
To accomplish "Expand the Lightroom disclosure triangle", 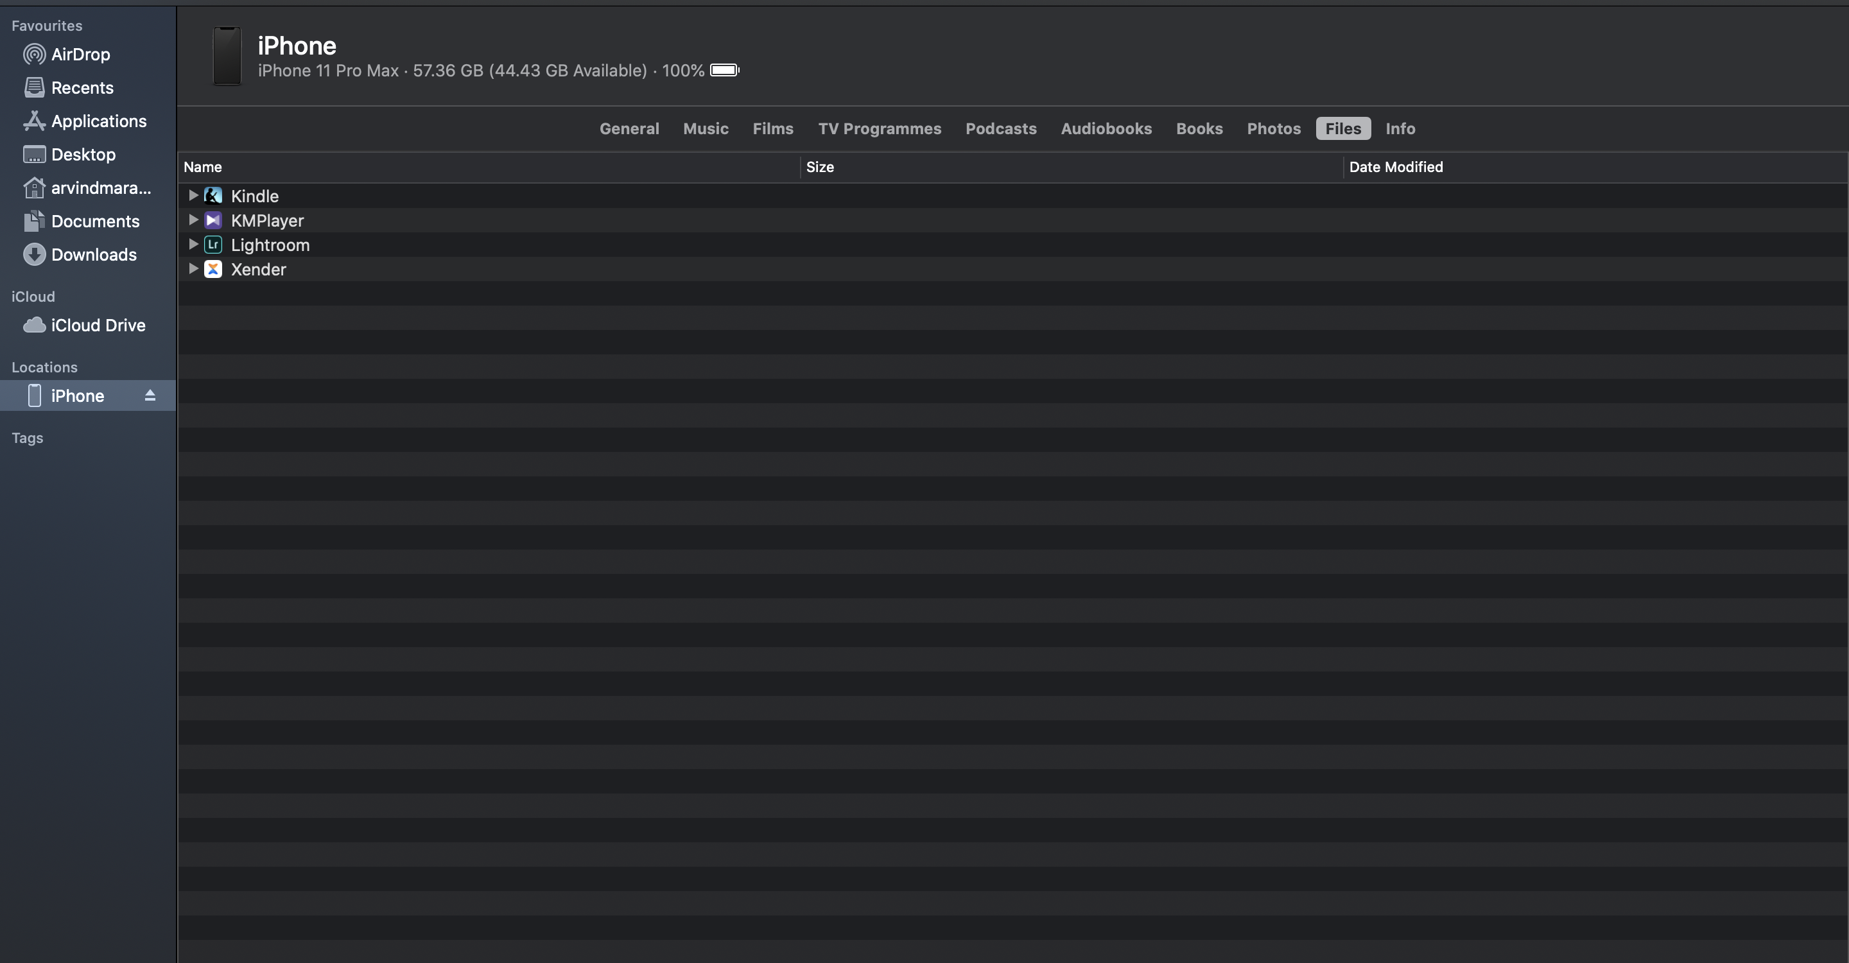I will (x=193, y=244).
